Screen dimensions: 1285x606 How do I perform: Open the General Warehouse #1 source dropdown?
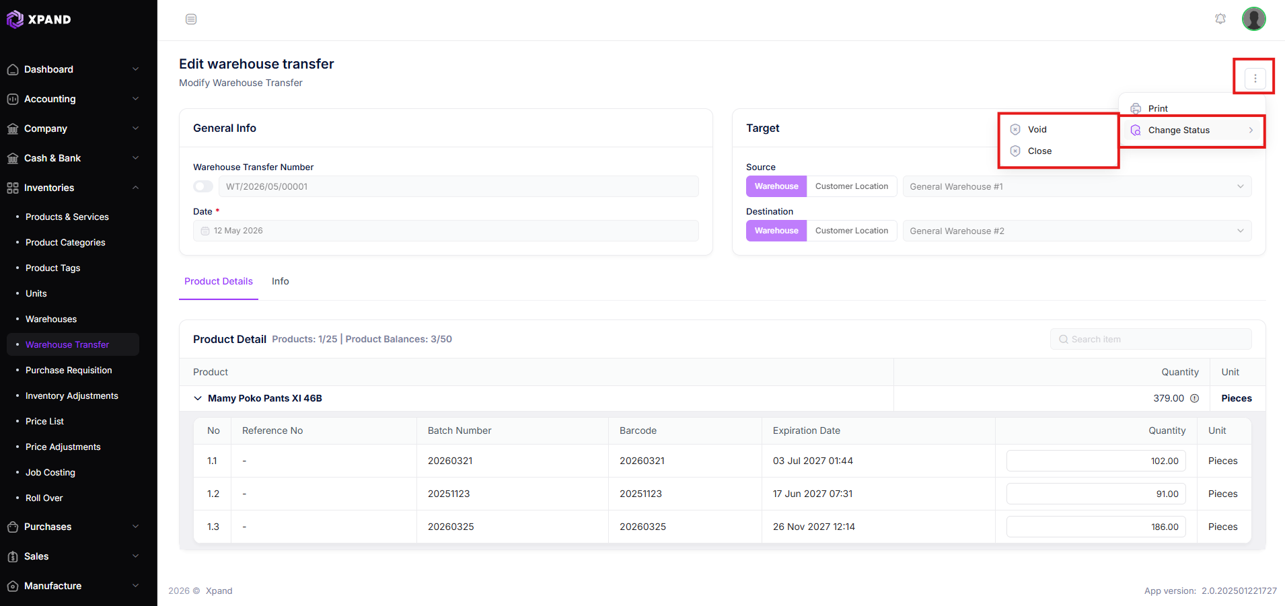(x=1077, y=186)
